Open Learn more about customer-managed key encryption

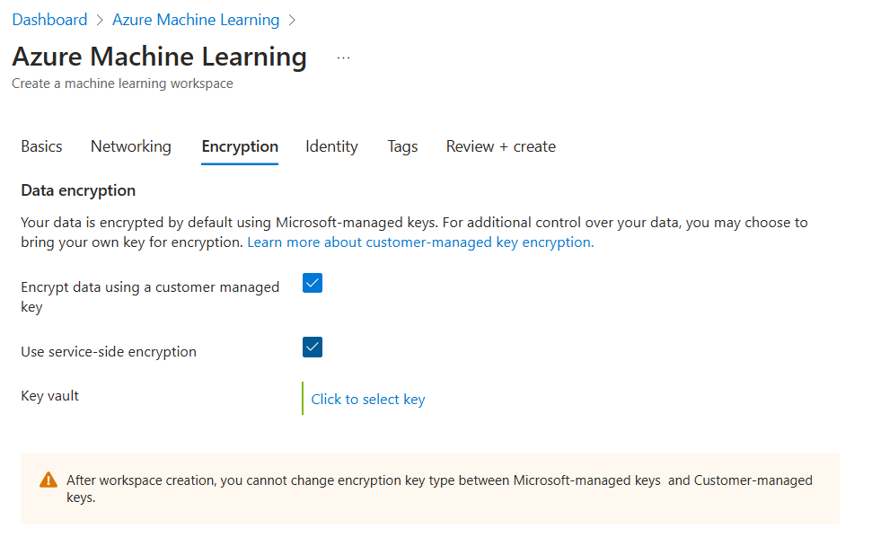click(420, 242)
